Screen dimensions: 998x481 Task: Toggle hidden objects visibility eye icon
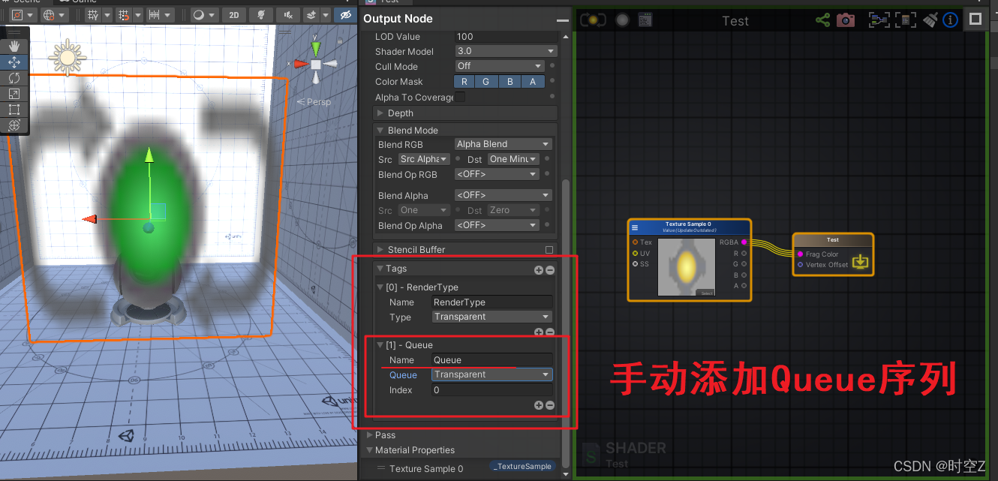(x=344, y=15)
